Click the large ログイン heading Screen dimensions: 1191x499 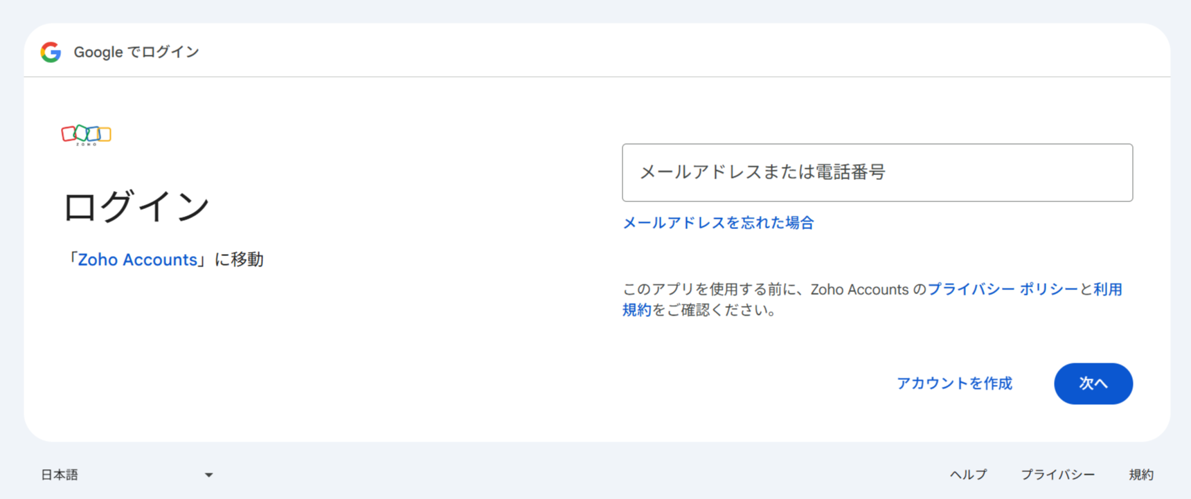point(136,206)
